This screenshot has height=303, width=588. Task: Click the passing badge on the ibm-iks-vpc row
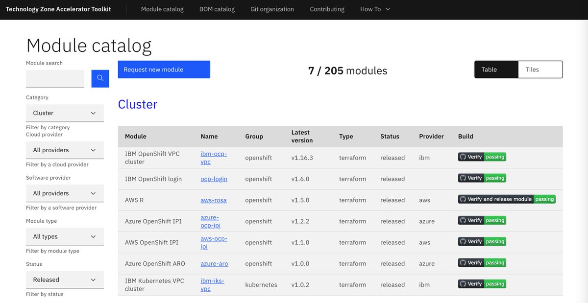494,284
